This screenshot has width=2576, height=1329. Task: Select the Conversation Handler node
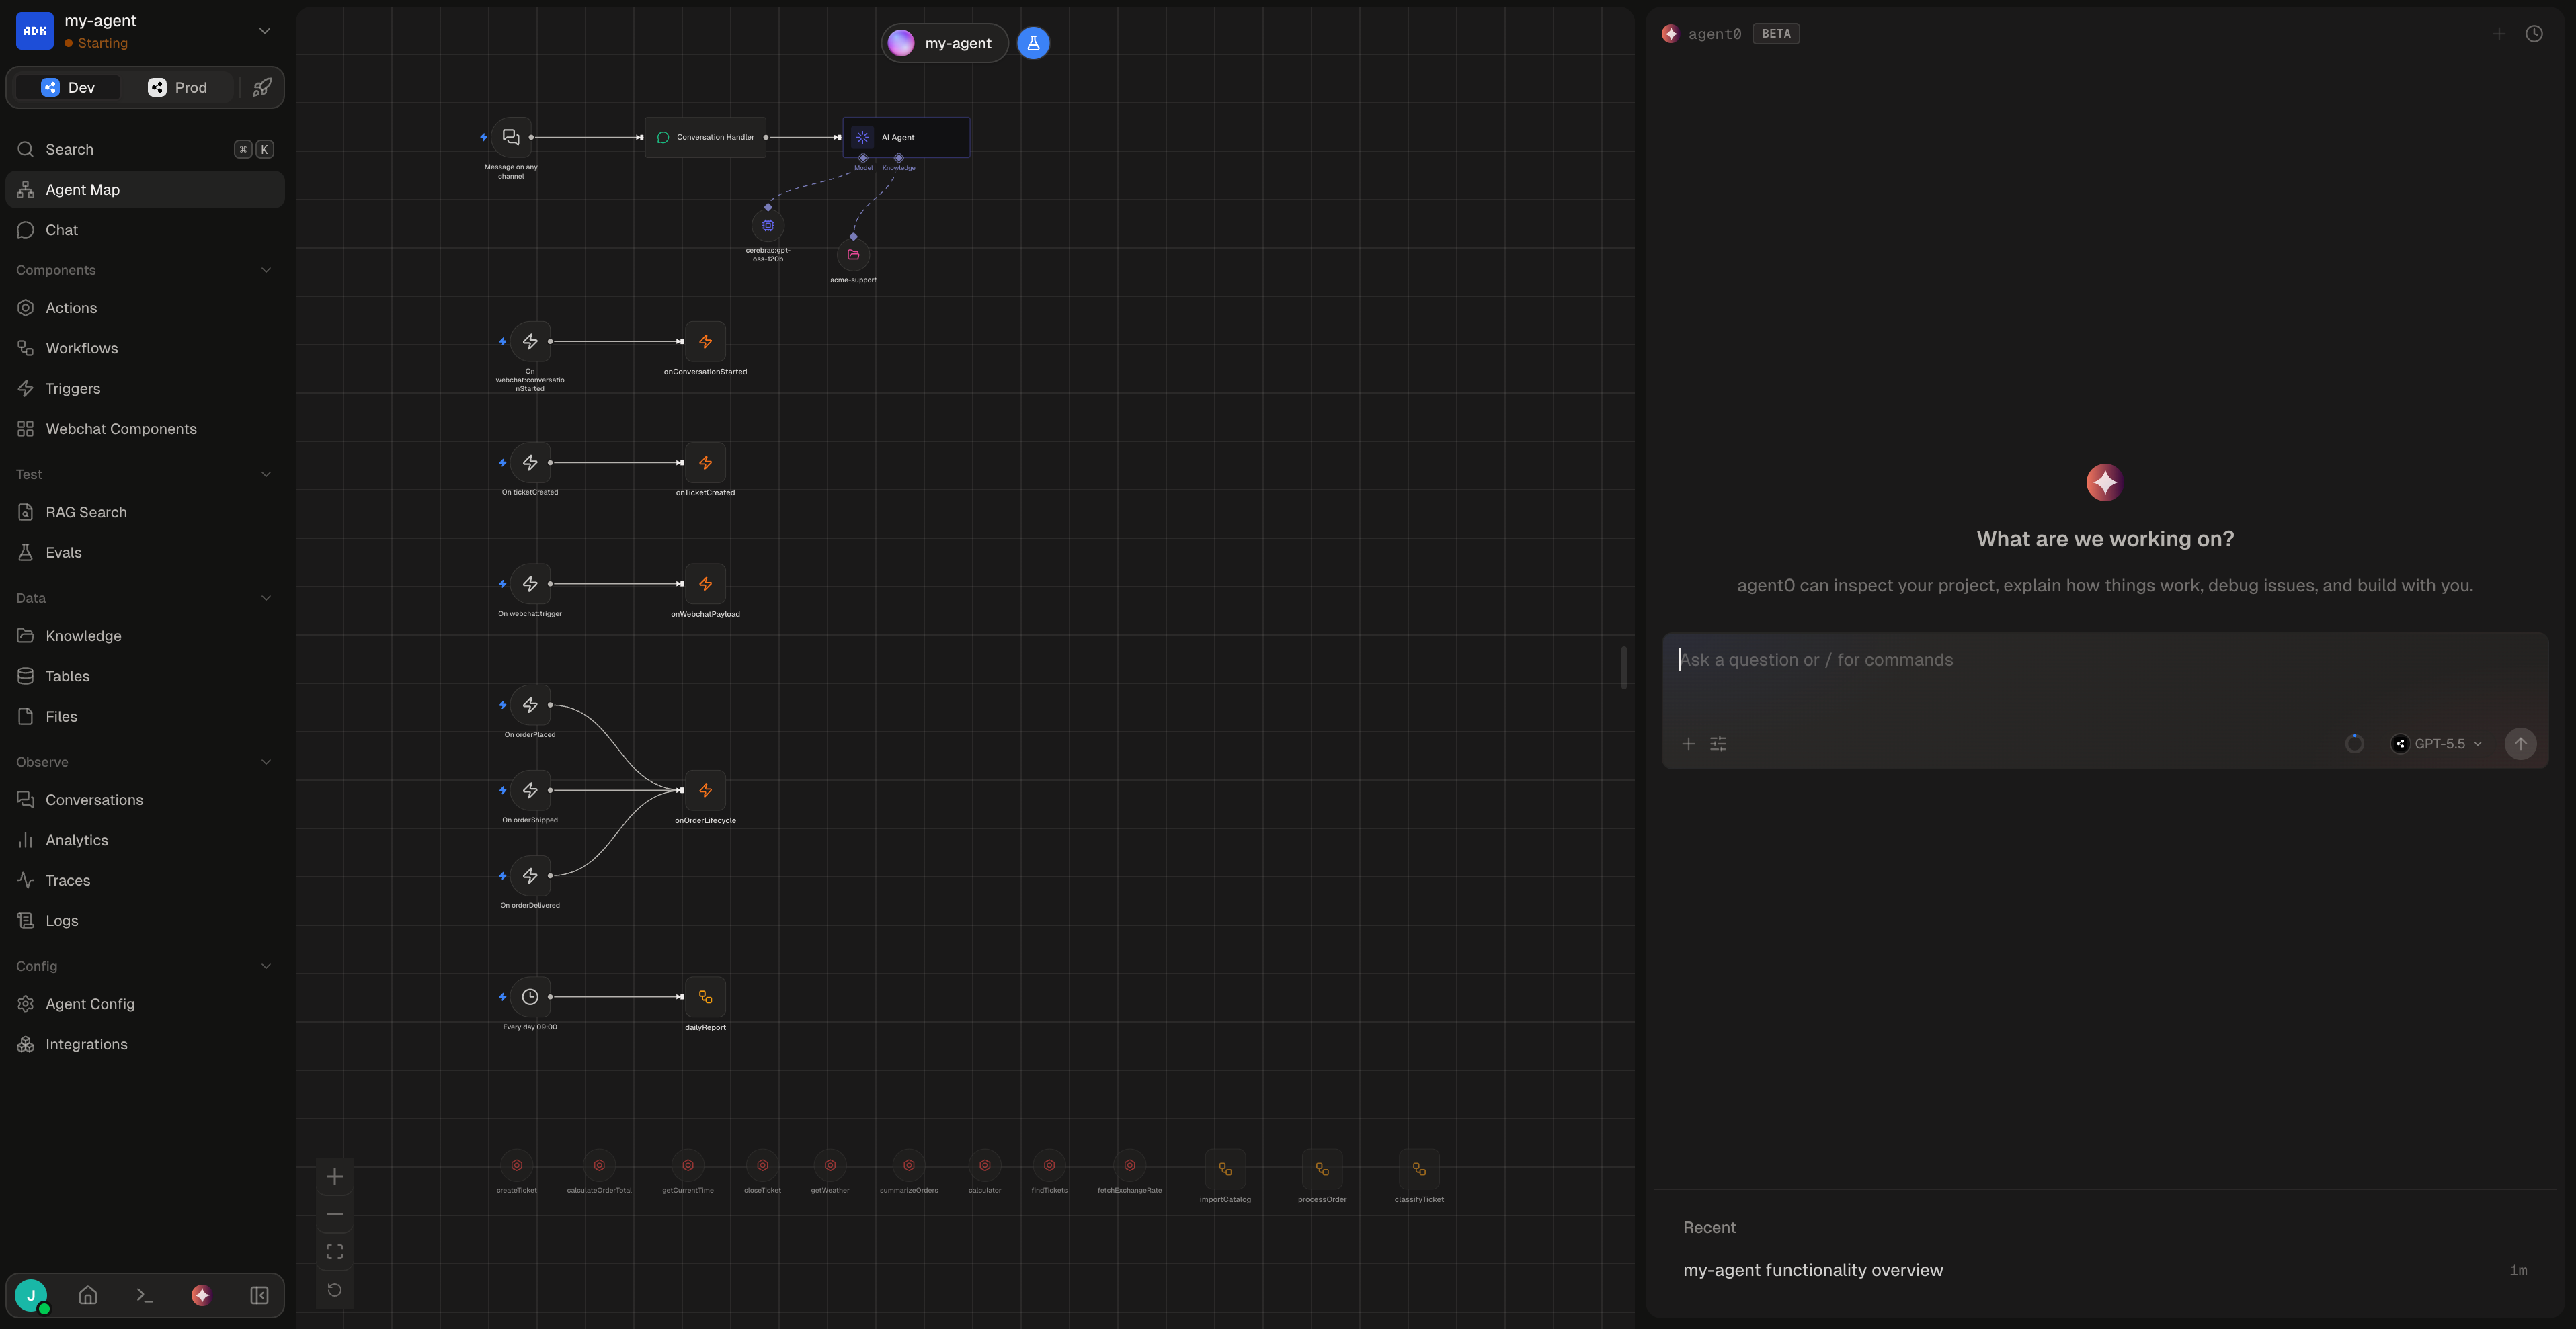click(705, 138)
